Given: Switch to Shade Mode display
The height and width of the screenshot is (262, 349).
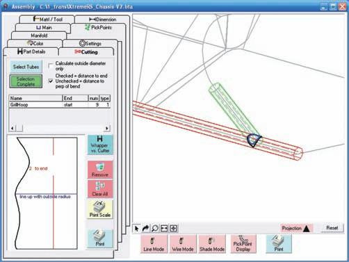Looking at the screenshot, I should [212, 244].
